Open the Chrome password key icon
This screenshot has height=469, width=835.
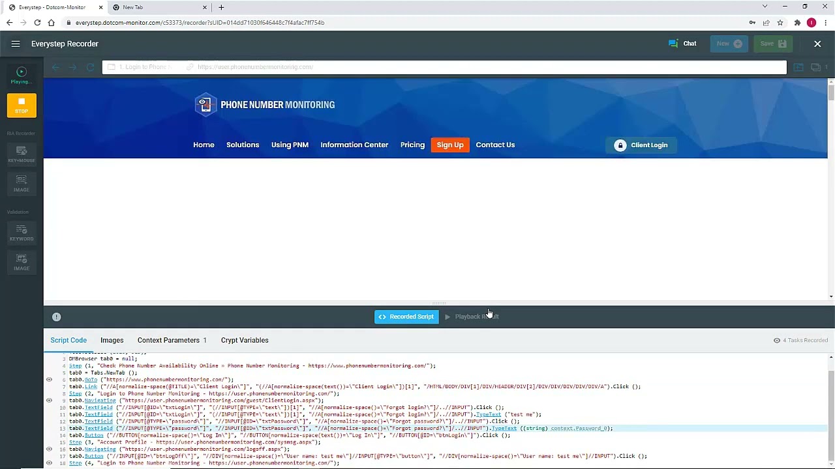point(752,22)
